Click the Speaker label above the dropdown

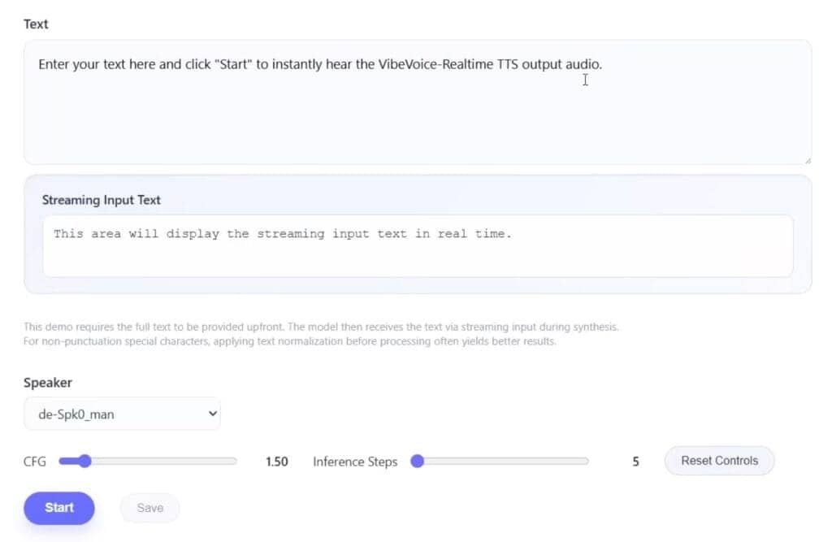tap(47, 382)
